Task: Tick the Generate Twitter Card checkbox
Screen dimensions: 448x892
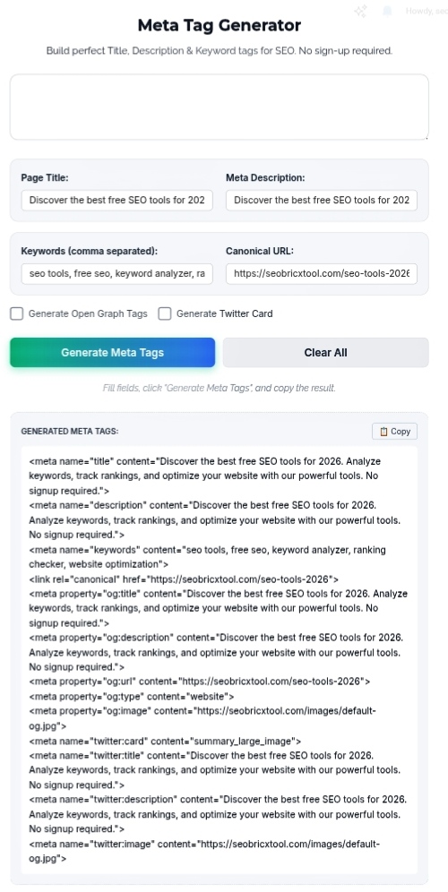Action: click(165, 313)
